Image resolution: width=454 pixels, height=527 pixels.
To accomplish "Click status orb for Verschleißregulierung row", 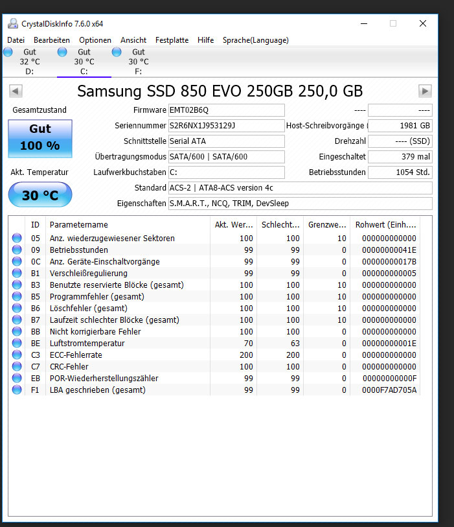I will coord(17,273).
